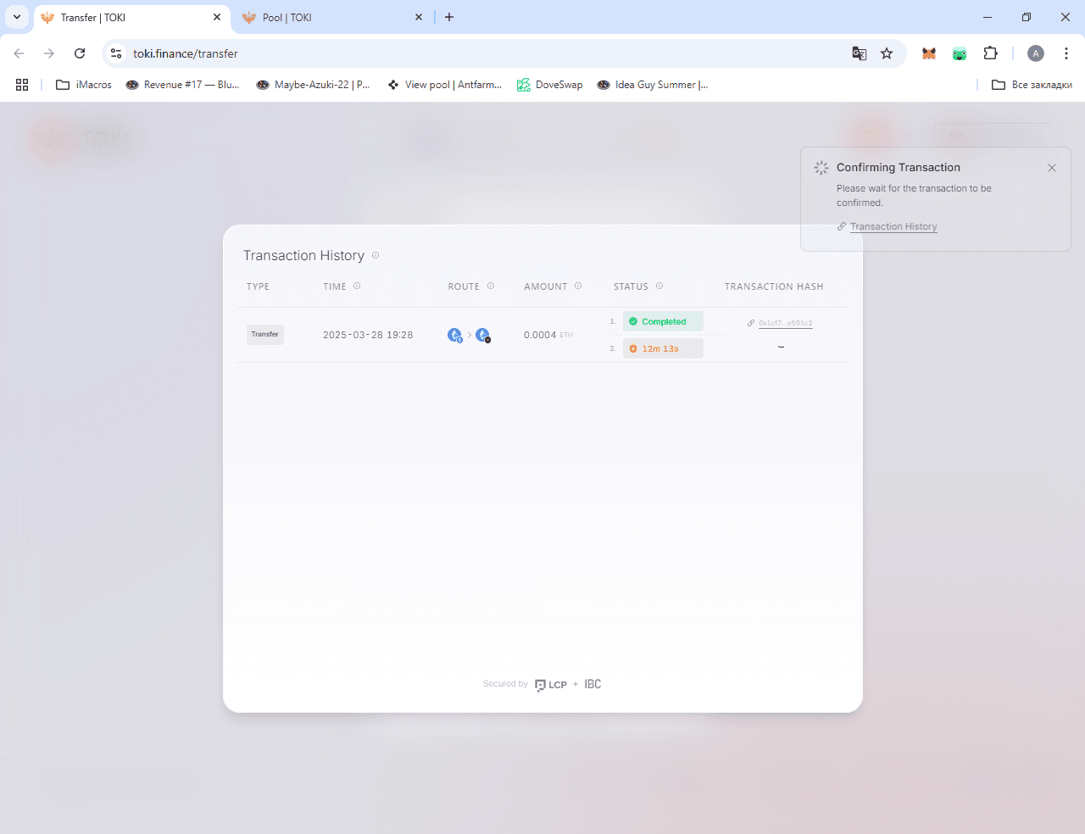
Task: Bookmark this page with star icon
Action: point(887,53)
